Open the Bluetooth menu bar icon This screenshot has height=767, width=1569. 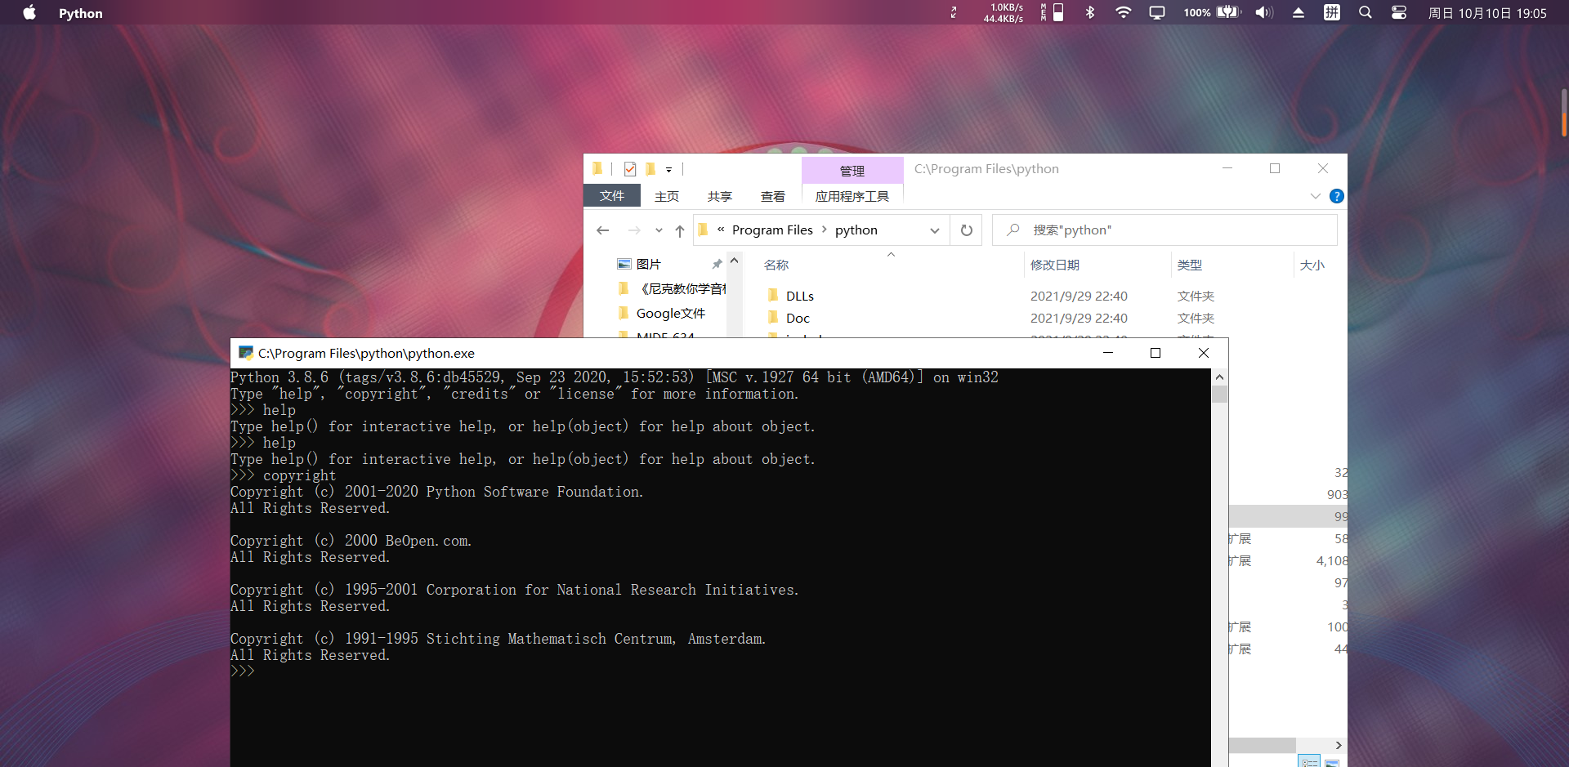(1089, 12)
